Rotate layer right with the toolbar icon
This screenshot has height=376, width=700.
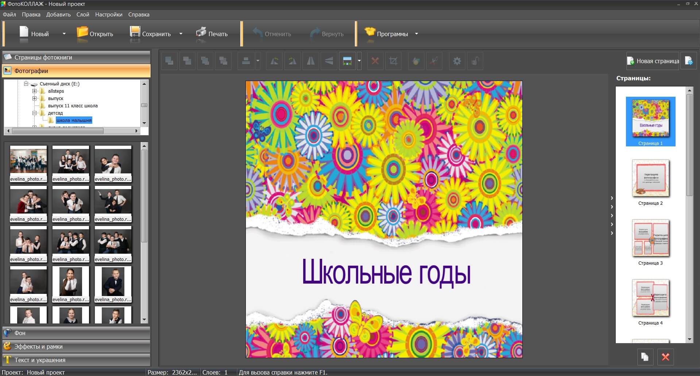[x=293, y=61]
